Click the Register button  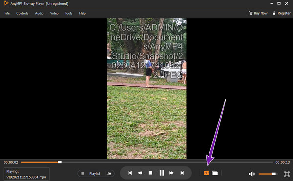(x=282, y=13)
